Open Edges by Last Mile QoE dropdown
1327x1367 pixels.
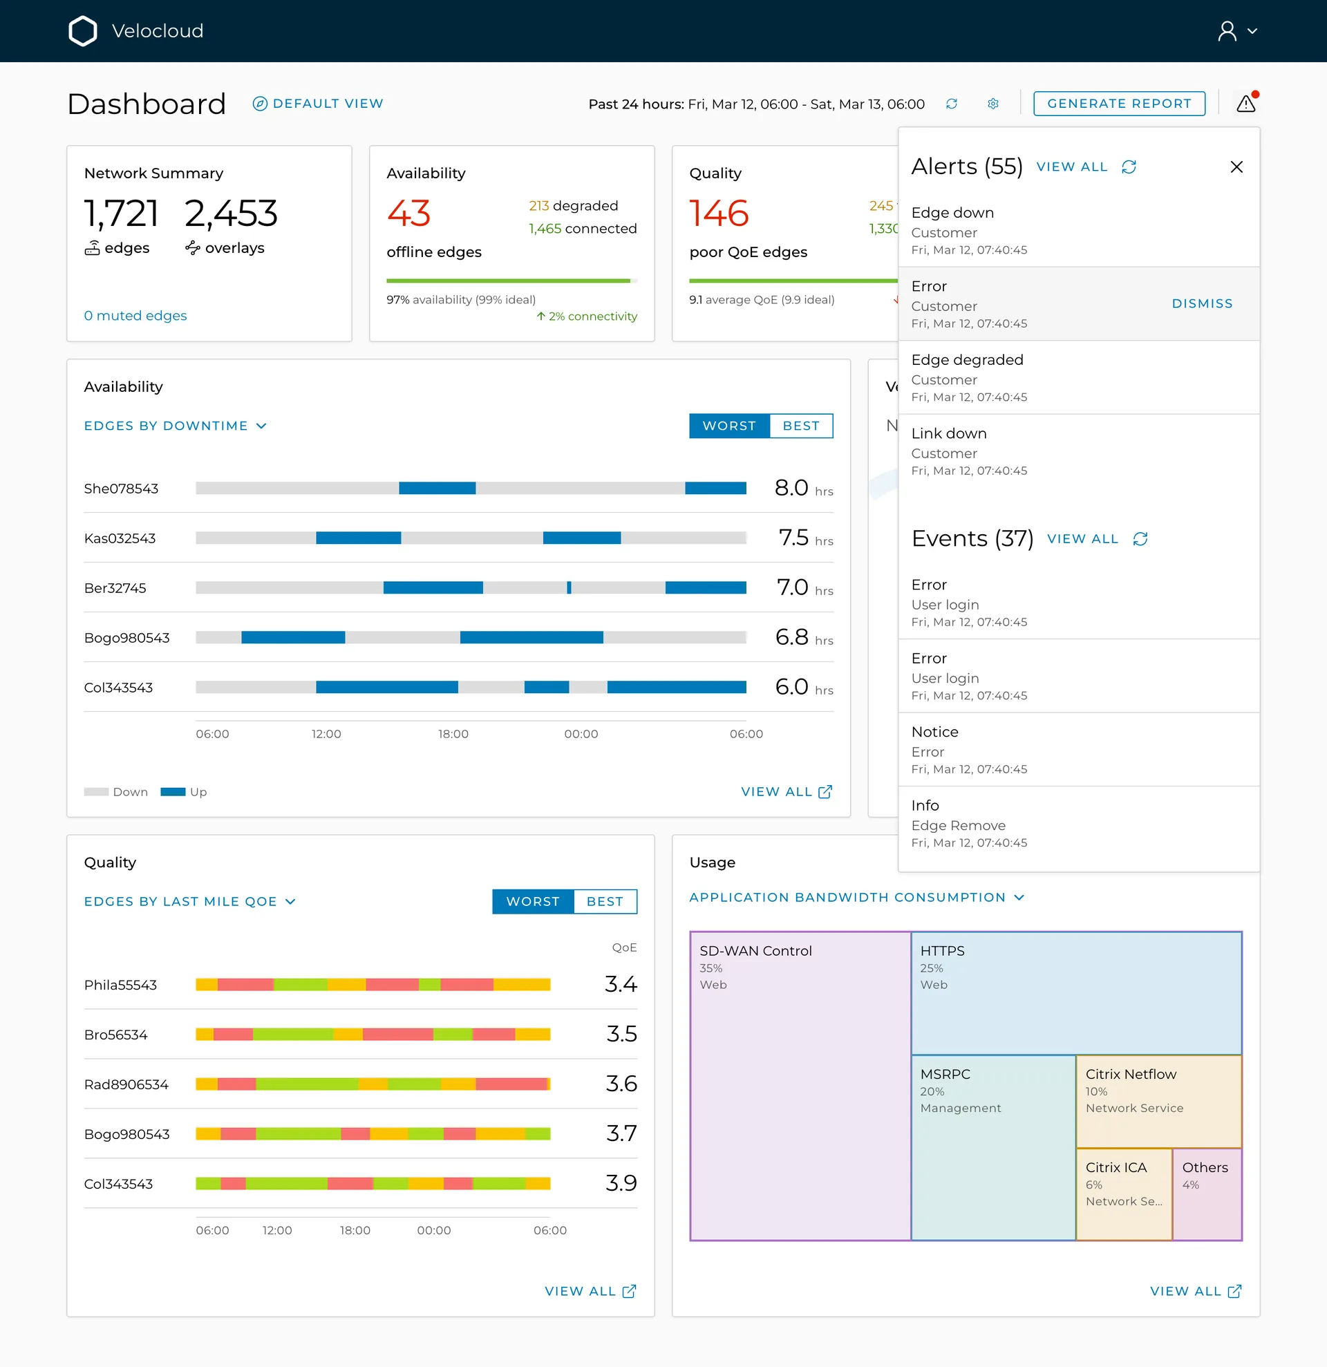[x=189, y=901]
